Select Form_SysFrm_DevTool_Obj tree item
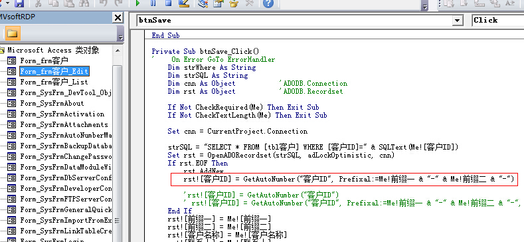The width and height of the screenshot is (524, 242). tap(66, 92)
